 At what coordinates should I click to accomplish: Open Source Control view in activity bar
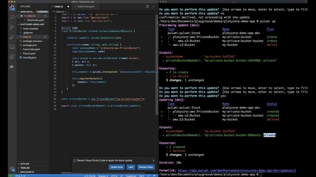pyautogui.click(x=12, y=27)
